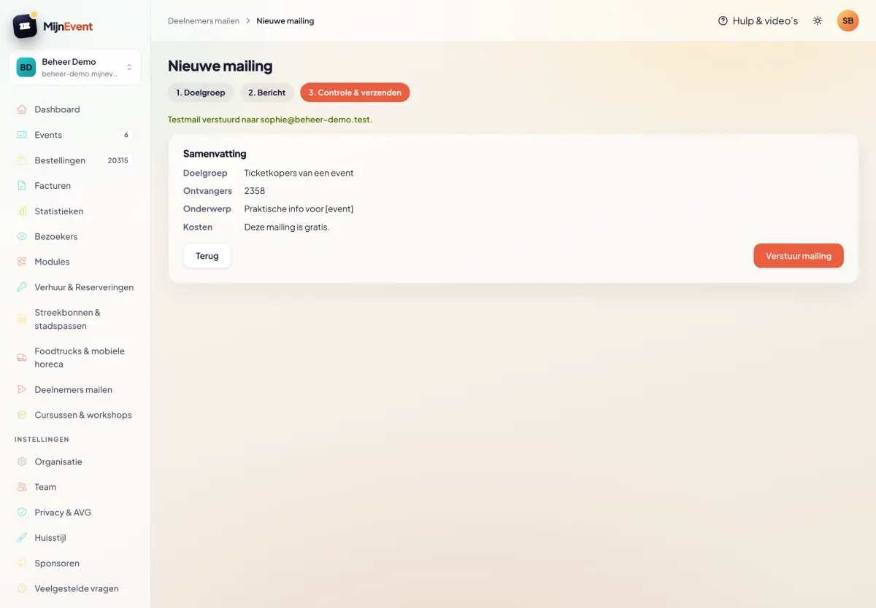Open the Dashboard home icon
876x608 pixels.
pyautogui.click(x=22, y=109)
